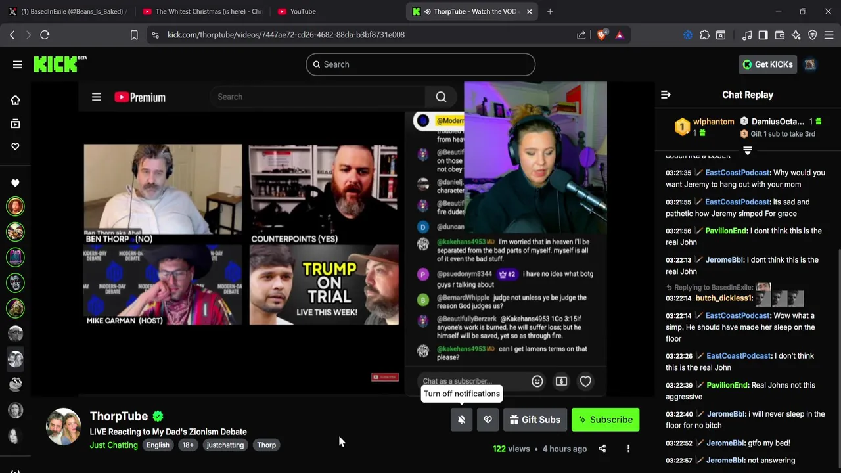Open the browser main menu
Viewport: 841px width, 473px height.
(829, 35)
